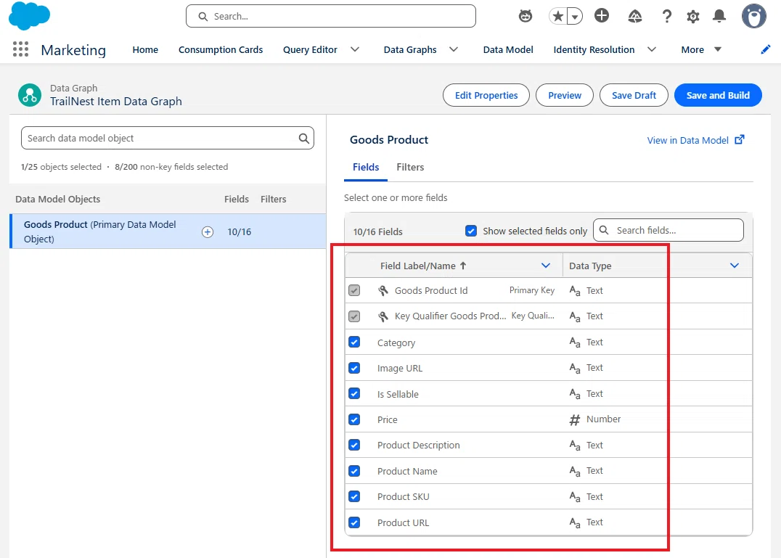This screenshot has width=781, height=558.
Task: Uncheck the Image URL field checkbox
Action: coord(354,368)
